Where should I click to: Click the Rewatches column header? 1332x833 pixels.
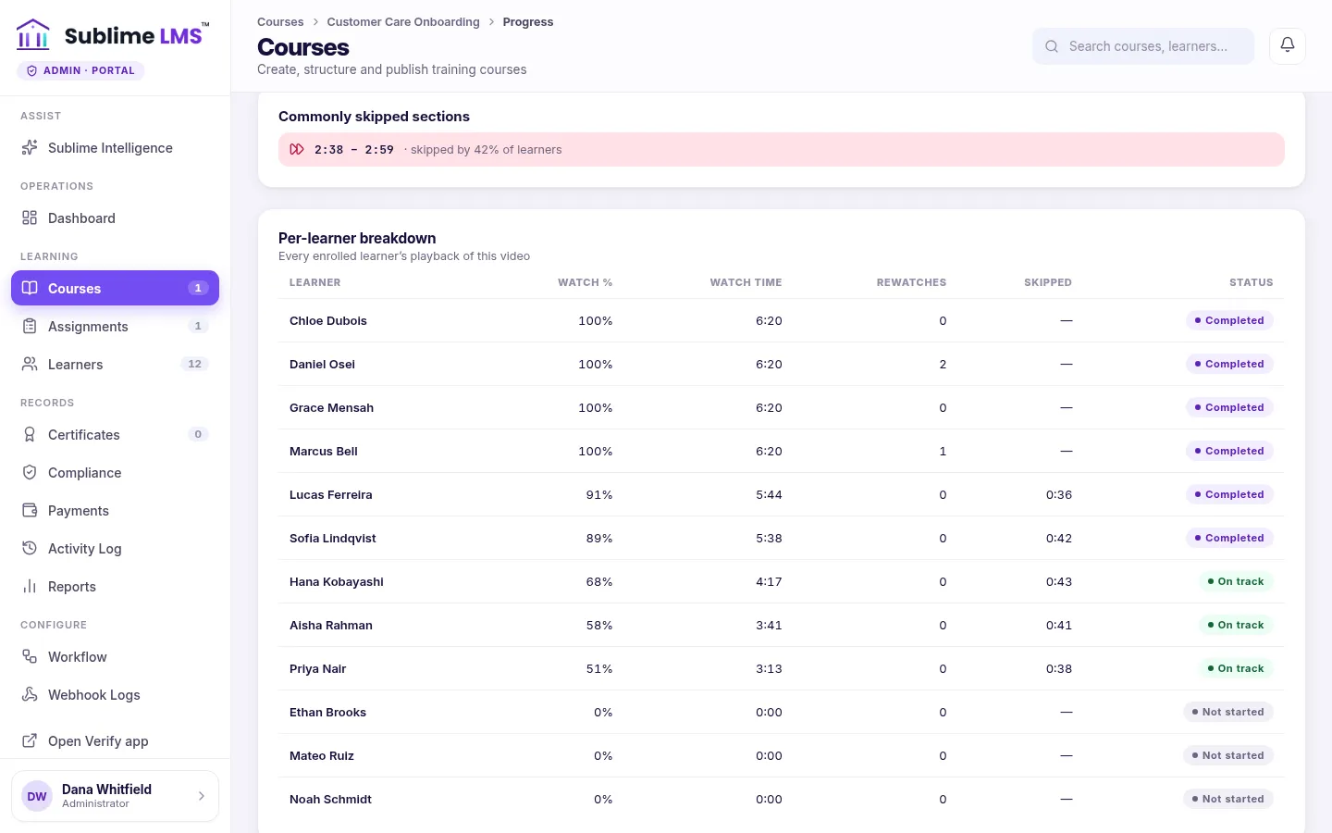tap(911, 282)
